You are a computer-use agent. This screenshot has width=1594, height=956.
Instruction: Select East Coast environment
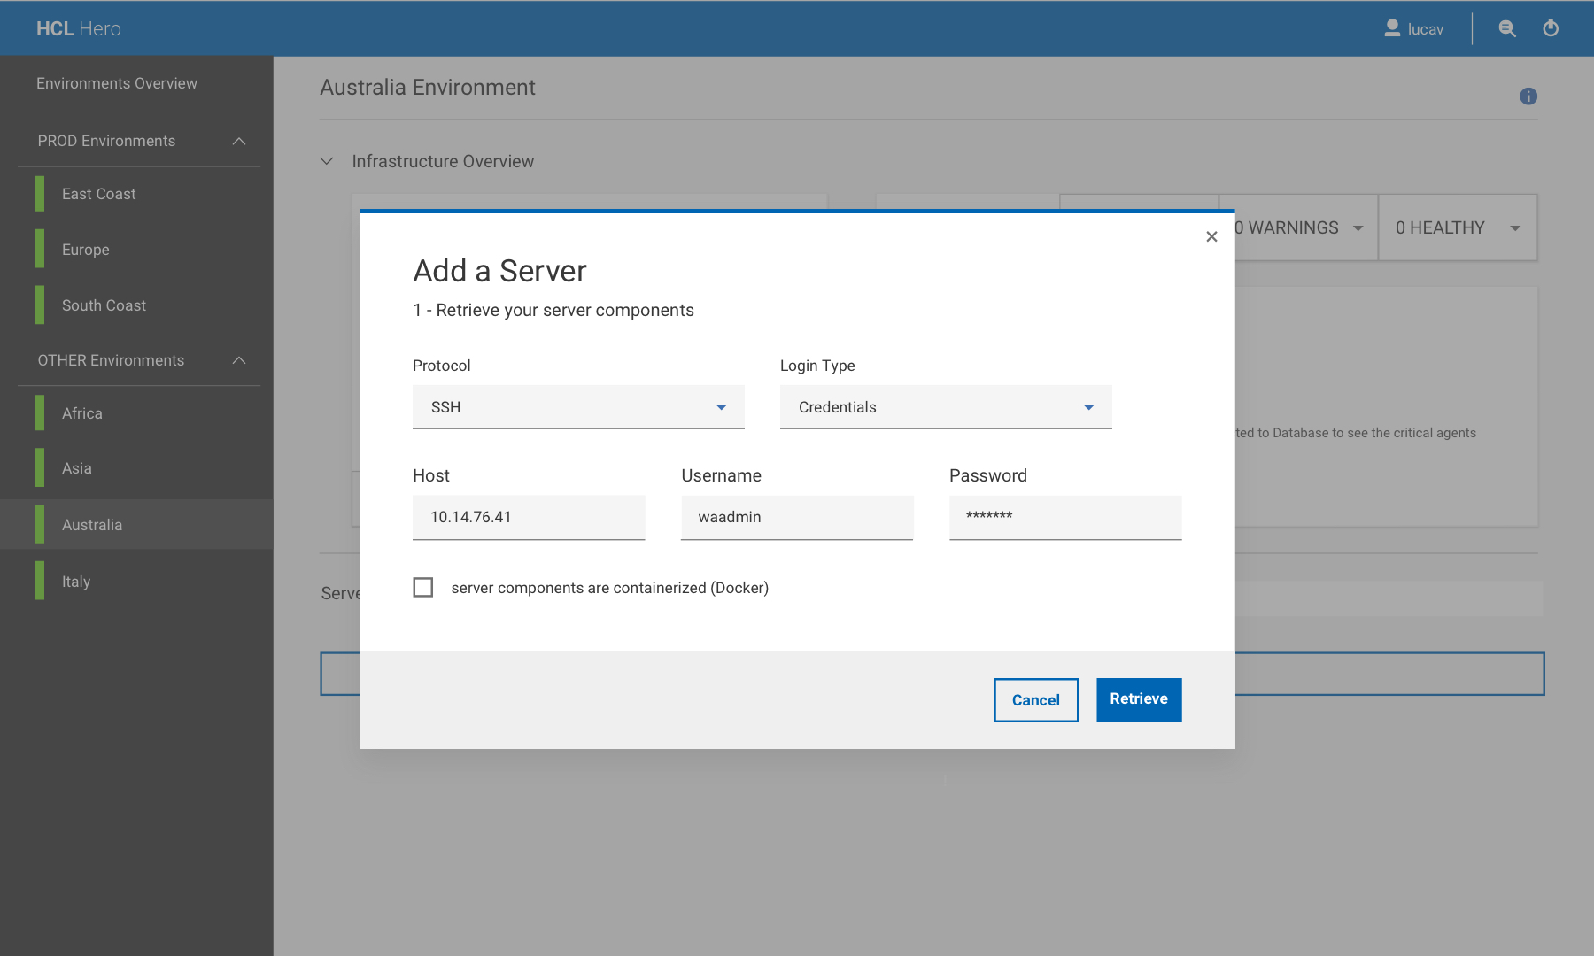[x=99, y=194]
